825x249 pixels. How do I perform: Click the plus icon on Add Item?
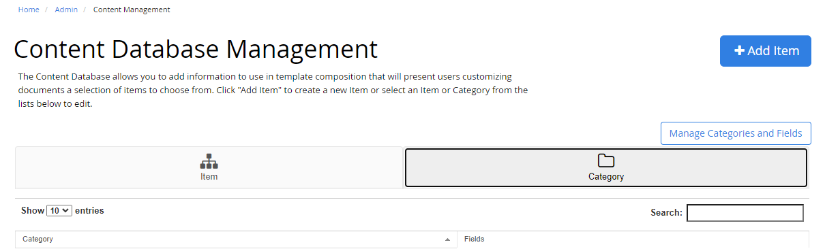click(739, 51)
